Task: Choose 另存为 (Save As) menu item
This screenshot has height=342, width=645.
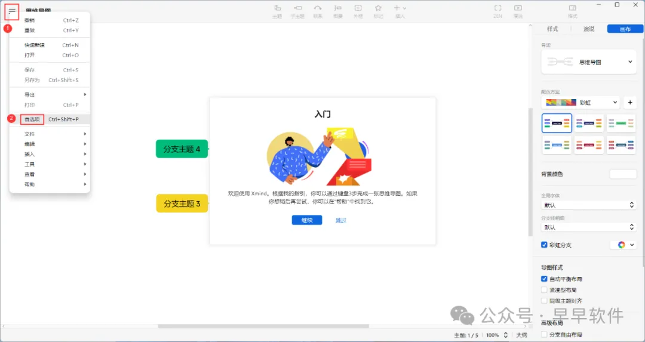Action: [50, 80]
